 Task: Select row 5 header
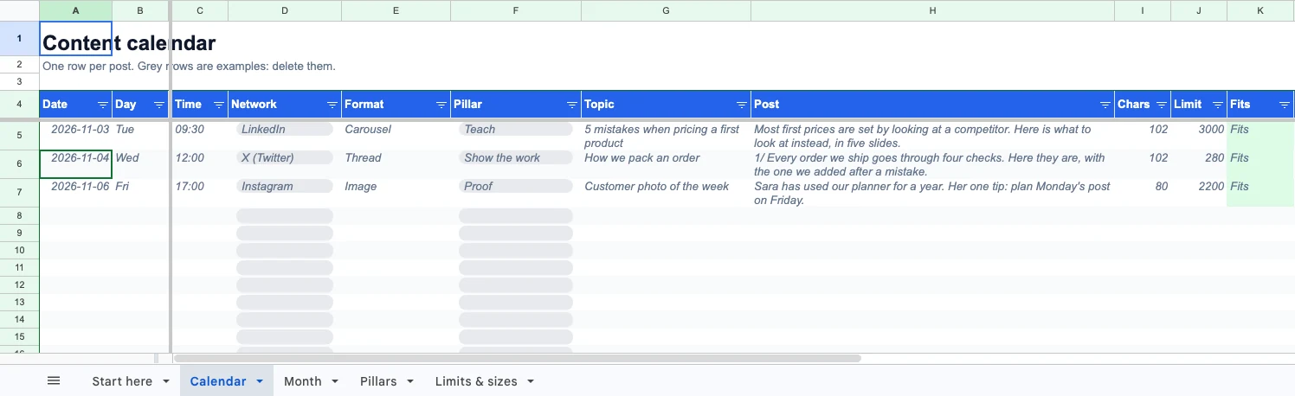pos(19,135)
